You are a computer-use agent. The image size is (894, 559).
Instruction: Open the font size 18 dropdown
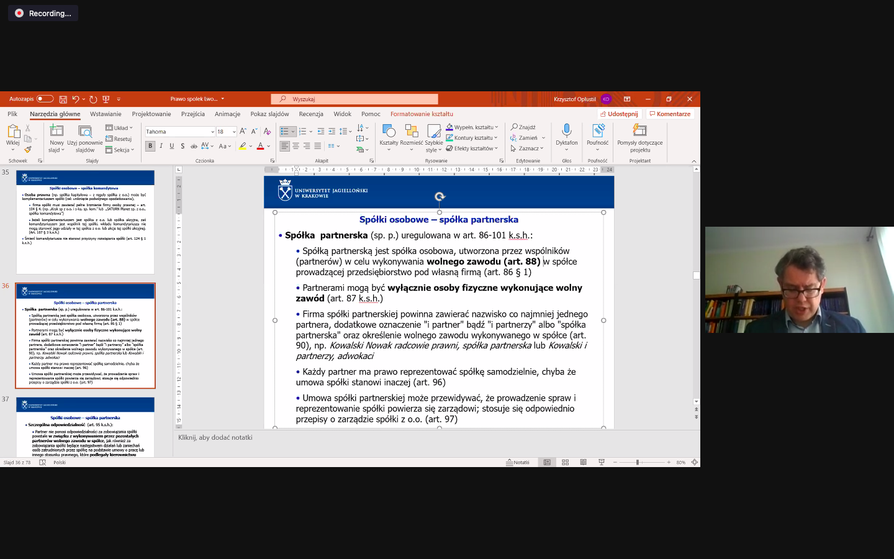[234, 132]
